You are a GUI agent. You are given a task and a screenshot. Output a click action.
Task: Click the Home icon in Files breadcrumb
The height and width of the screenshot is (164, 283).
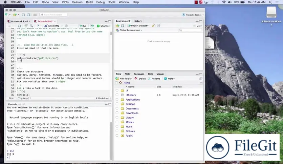pos(121,83)
